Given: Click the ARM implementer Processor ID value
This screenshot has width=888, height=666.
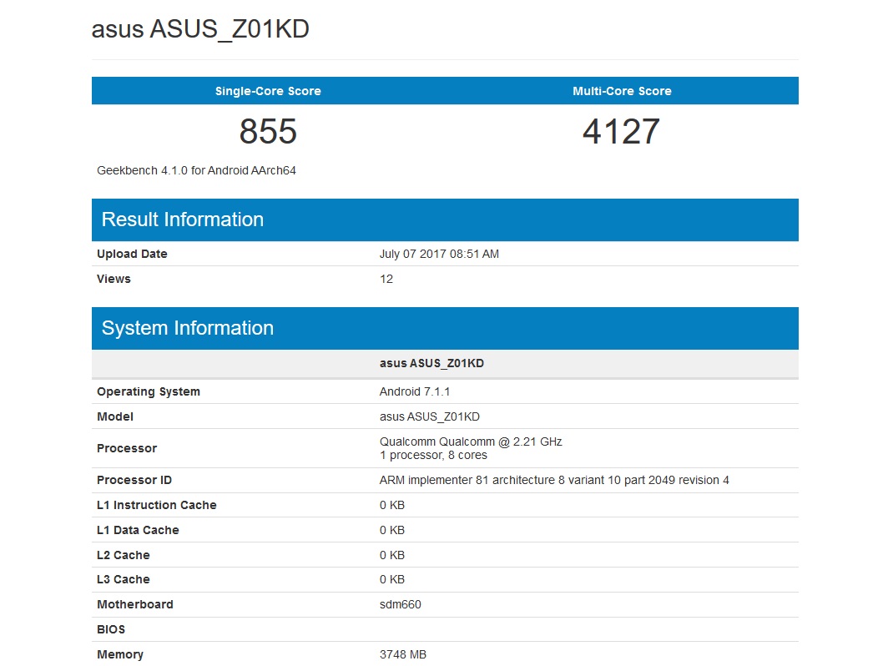Looking at the screenshot, I should click(x=554, y=480).
